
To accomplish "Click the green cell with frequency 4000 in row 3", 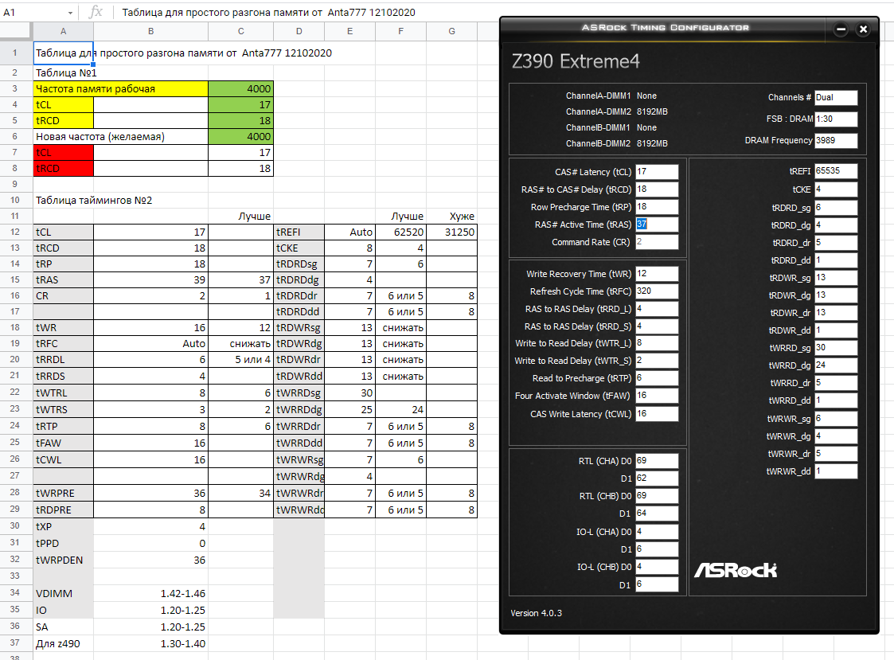I will coord(240,88).
